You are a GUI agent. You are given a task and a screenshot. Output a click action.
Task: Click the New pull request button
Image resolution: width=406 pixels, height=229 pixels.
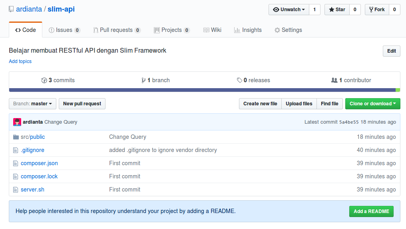pyautogui.click(x=82, y=104)
